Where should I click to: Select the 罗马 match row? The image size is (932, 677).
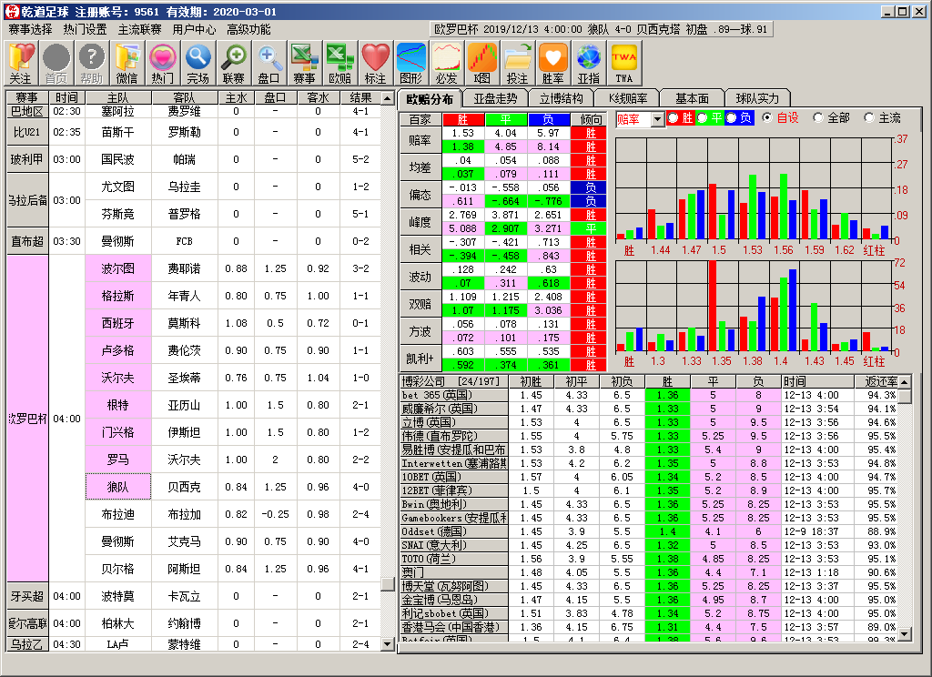point(234,460)
